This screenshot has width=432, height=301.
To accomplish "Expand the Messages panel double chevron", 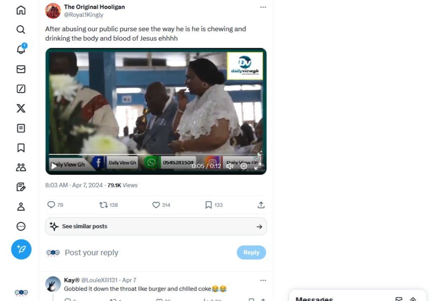I will 413,299.
